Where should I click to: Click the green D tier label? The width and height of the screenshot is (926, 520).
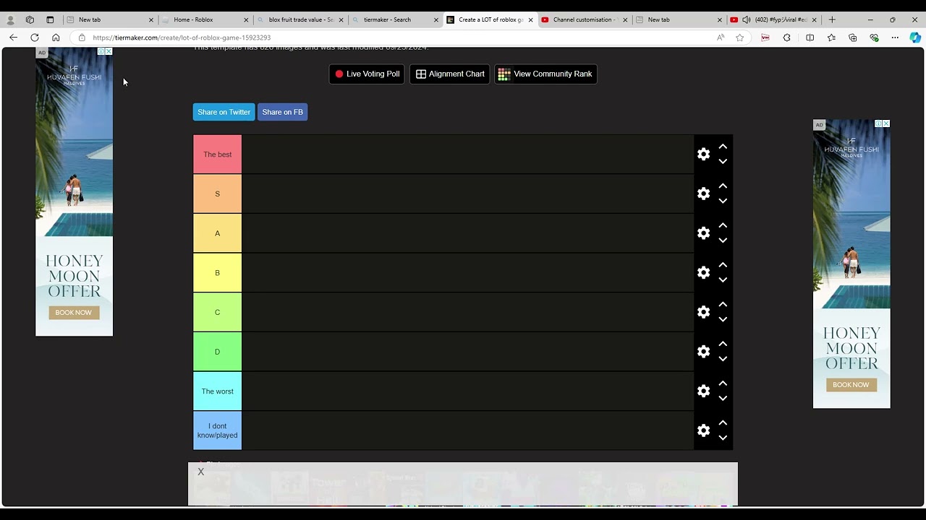point(217,352)
